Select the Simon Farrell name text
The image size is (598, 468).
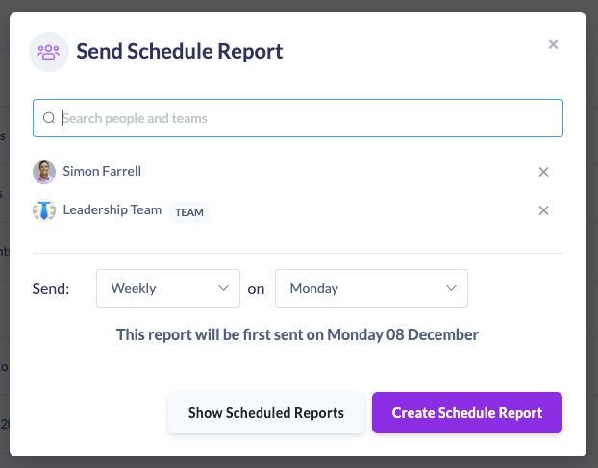(103, 172)
